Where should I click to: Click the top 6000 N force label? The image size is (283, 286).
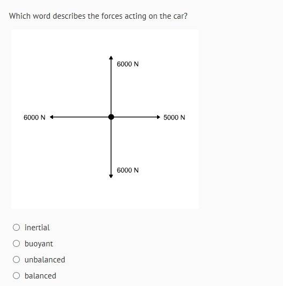click(x=128, y=64)
